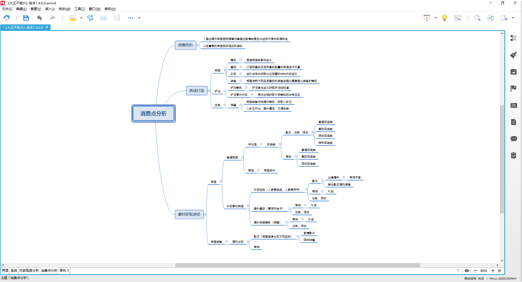The width and height of the screenshot is (522, 282).
Task: Close the 《大王不高兴》版本1.4.0.0 document tab
Action: pos(47,27)
